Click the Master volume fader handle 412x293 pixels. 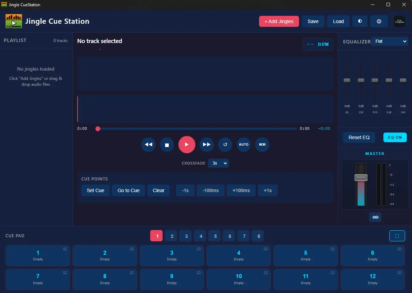[361, 177]
